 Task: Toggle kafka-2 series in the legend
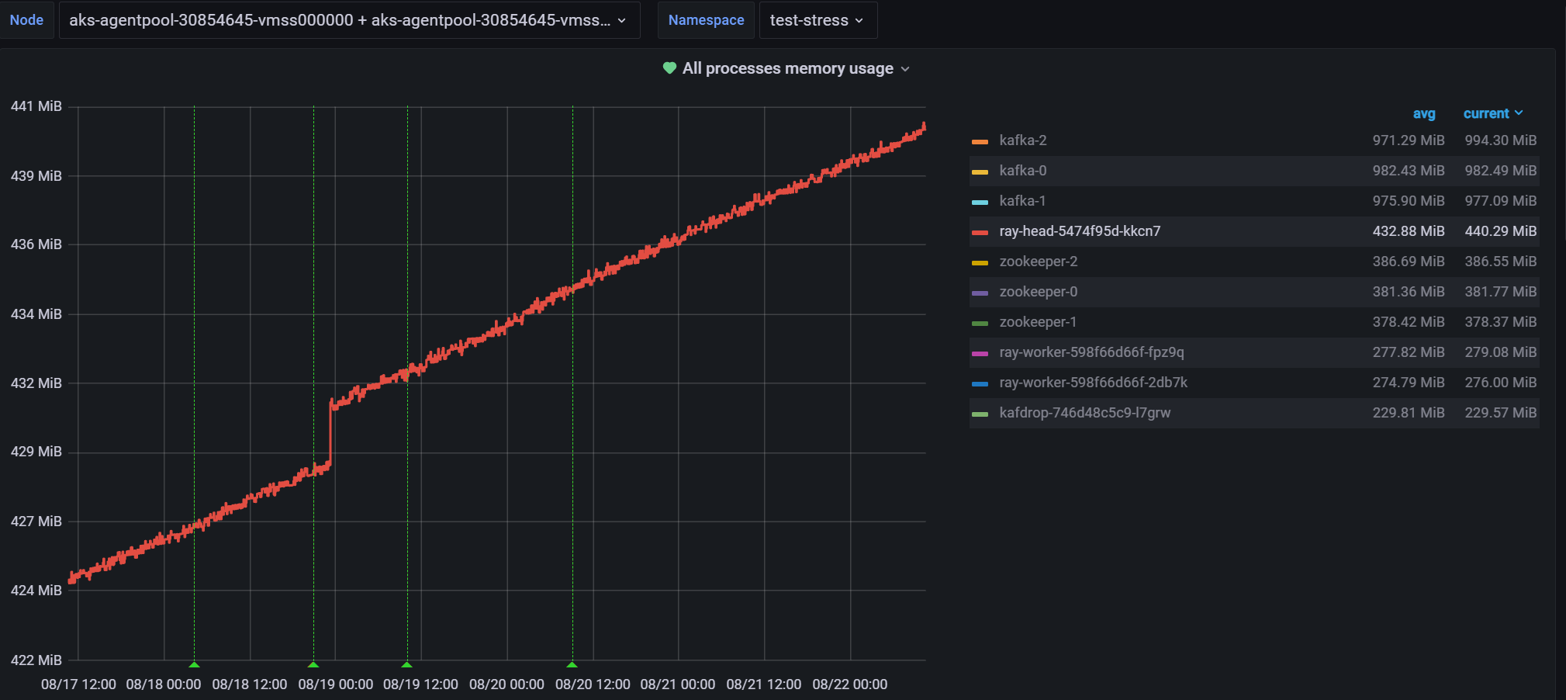point(1022,140)
